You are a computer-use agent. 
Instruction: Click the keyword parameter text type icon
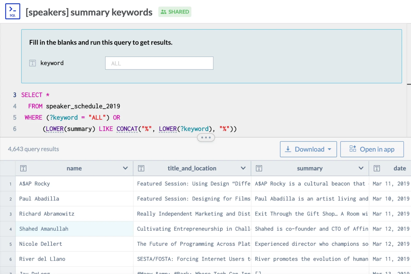click(33, 63)
